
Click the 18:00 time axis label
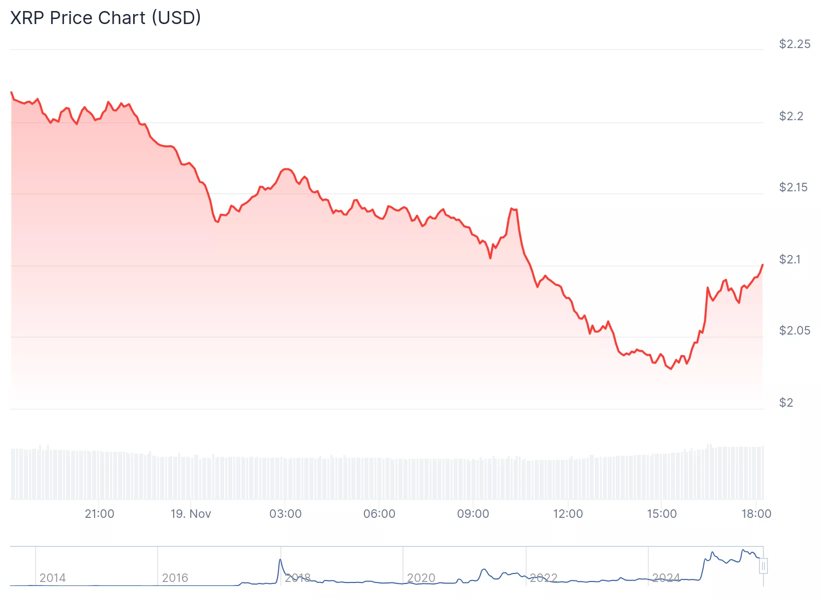756,514
